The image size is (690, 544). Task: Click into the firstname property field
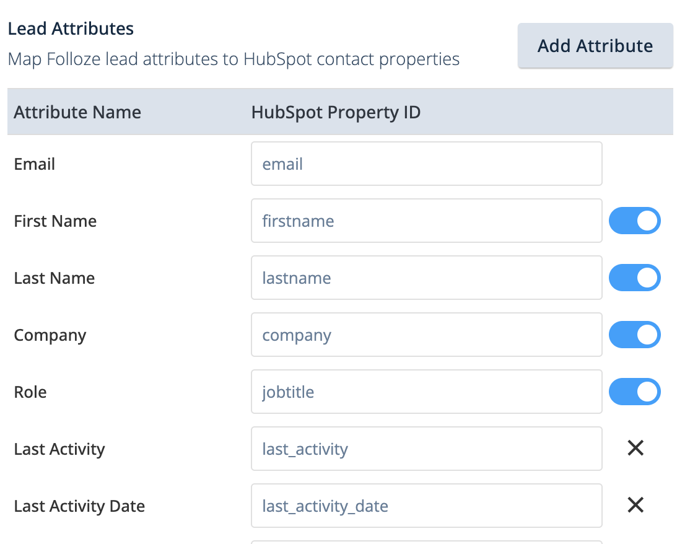click(x=426, y=221)
